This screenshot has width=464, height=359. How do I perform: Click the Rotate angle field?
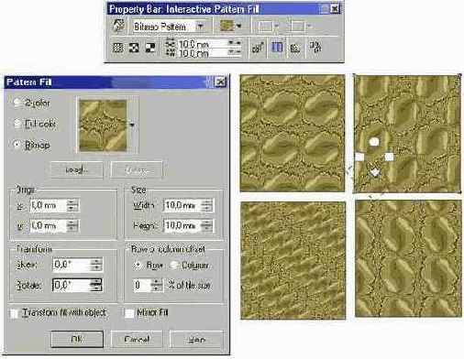click(72, 285)
